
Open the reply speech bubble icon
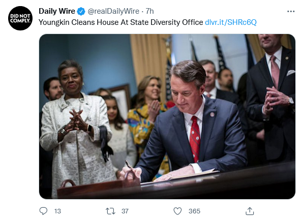(43, 211)
